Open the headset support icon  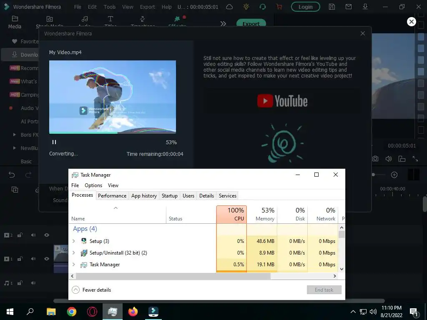[x=263, y=7]
